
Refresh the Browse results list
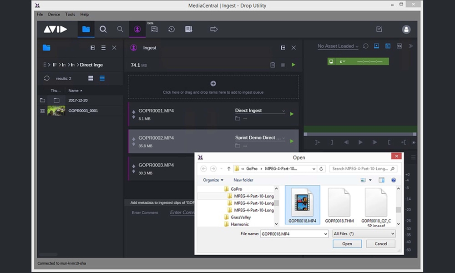pyautogui.click(x=47, y=78)
